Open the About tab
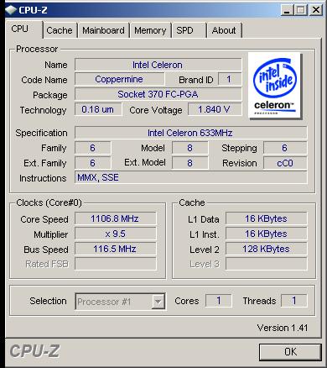327x368 pixels. (224, 30)
